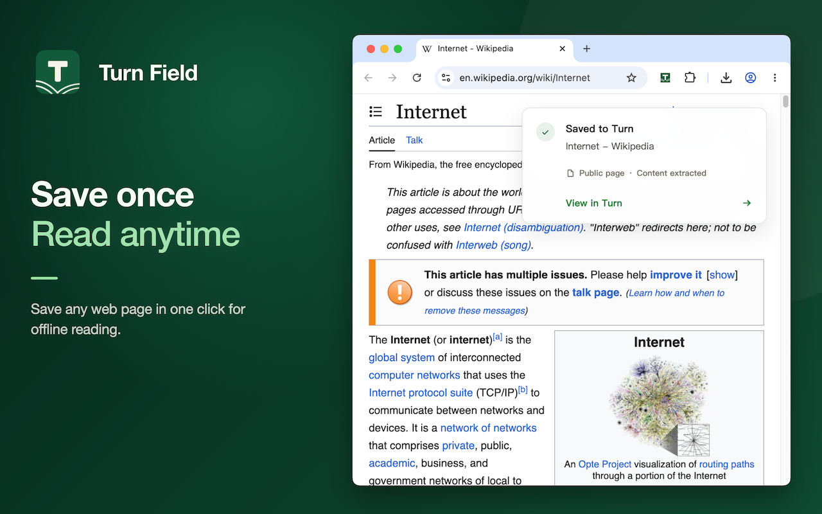
Task: Open the downloads icon in Chrome toolbar
Action: click(726, 78)
